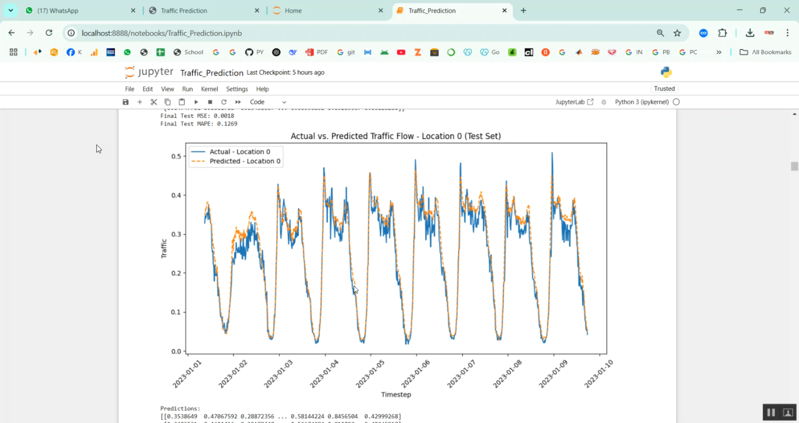The height and width of the screenshot is (423, 799).
Task: Expand the tab search dropdown arrow
Action: tap(11, 11)
